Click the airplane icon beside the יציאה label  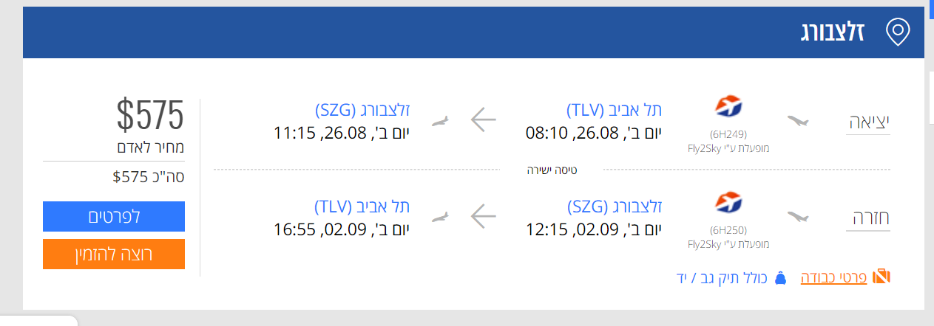pyautogui.click(x=799, y=120)
